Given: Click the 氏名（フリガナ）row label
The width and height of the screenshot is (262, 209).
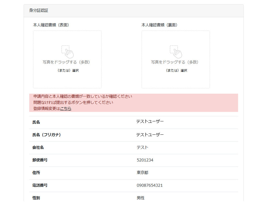Looking at the screenshot, I should coord(47,135).
